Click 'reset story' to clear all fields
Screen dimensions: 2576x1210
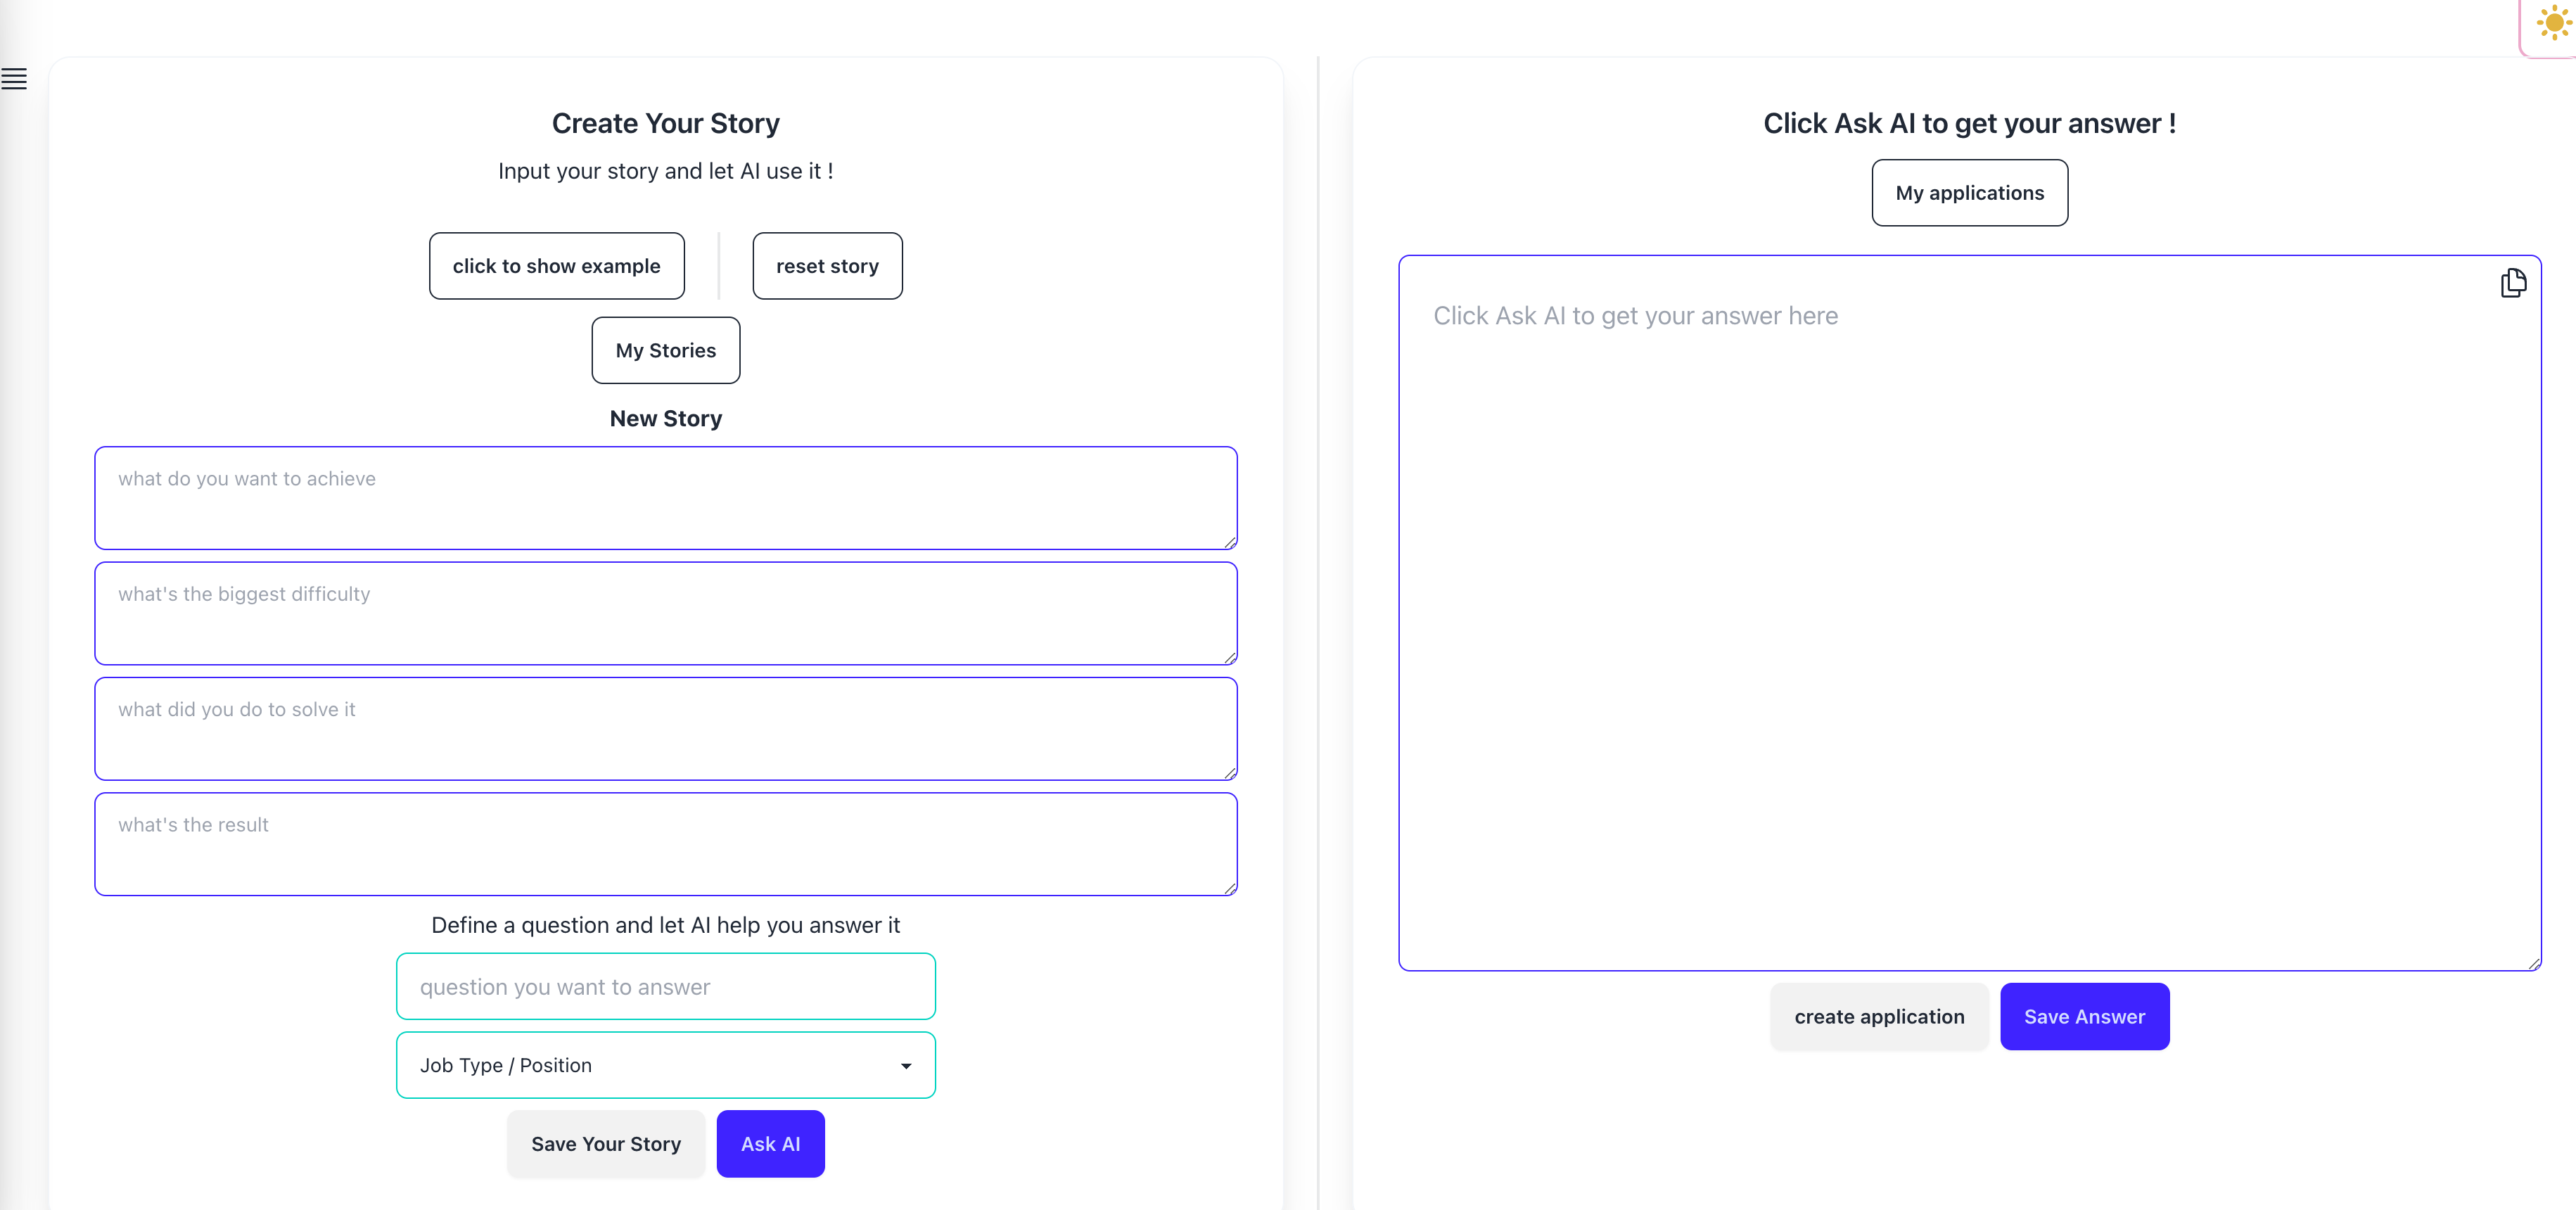point(828,265)
